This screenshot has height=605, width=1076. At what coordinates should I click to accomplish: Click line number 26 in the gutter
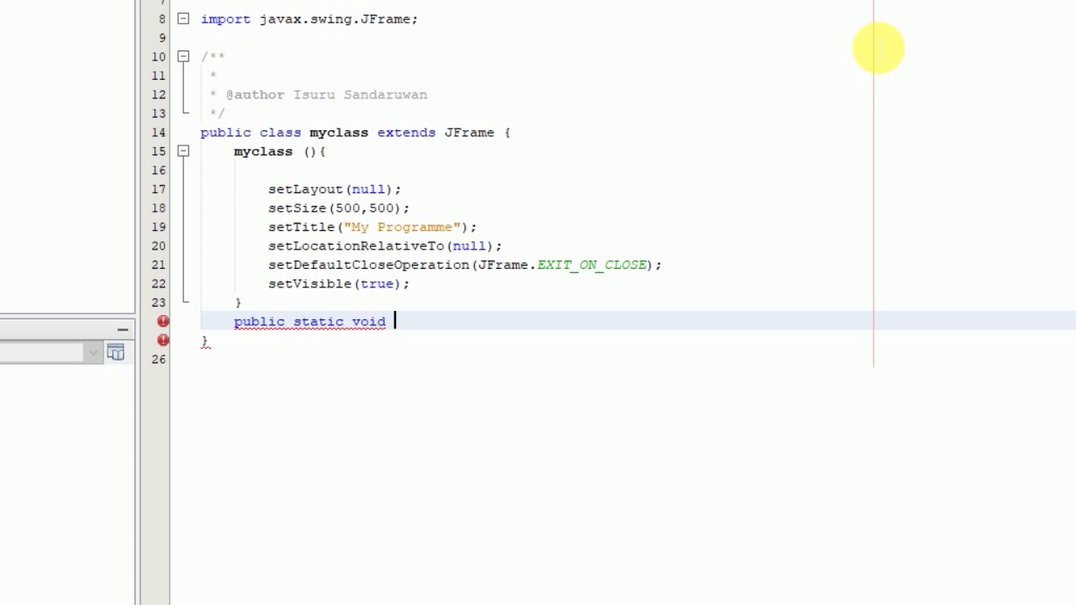tap(159, 359)
